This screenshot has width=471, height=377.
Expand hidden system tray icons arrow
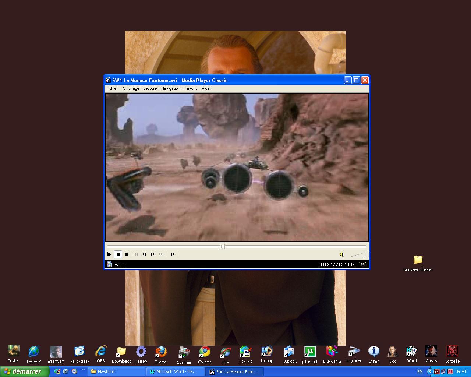(x=430, y=371)
